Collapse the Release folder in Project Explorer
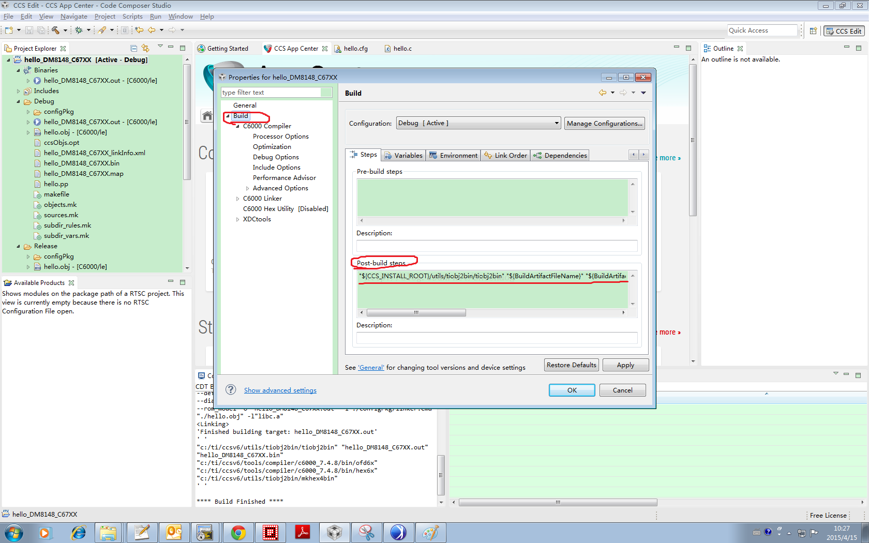This screenshot has width=869, height=543. pos(19,246)
